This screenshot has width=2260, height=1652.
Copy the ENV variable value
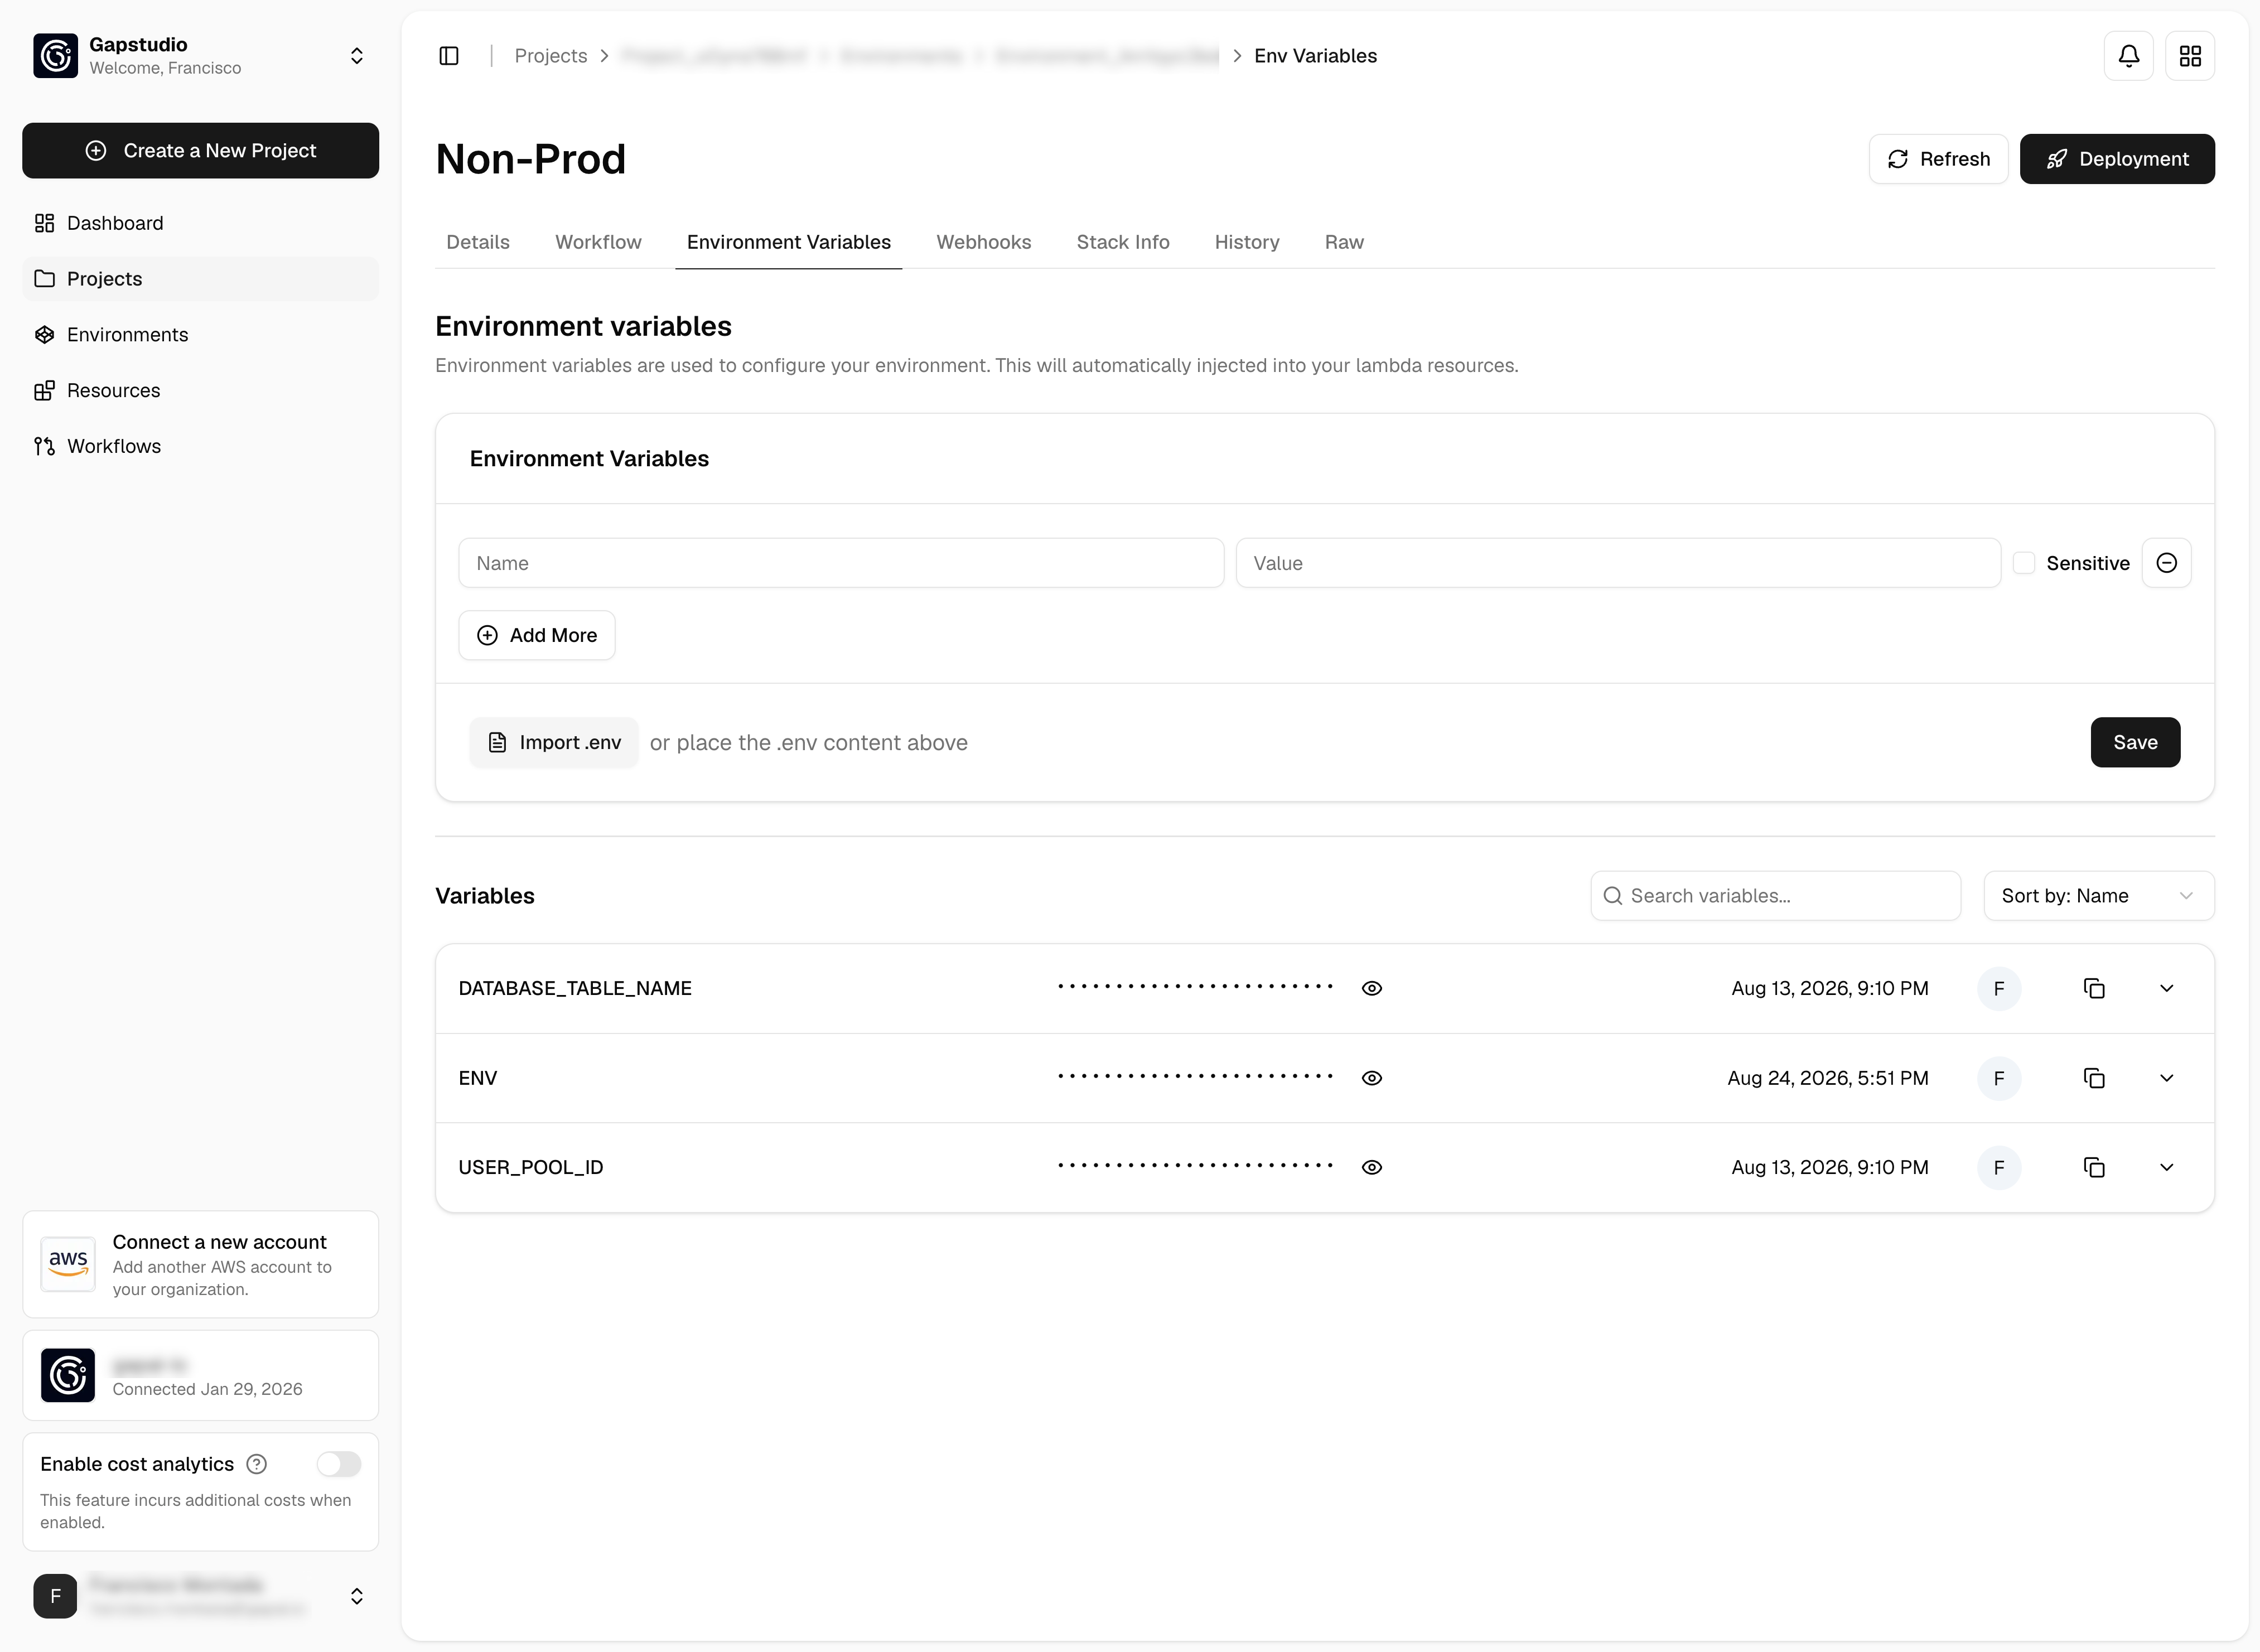pyautogui.click(x=2094, y=1078)
